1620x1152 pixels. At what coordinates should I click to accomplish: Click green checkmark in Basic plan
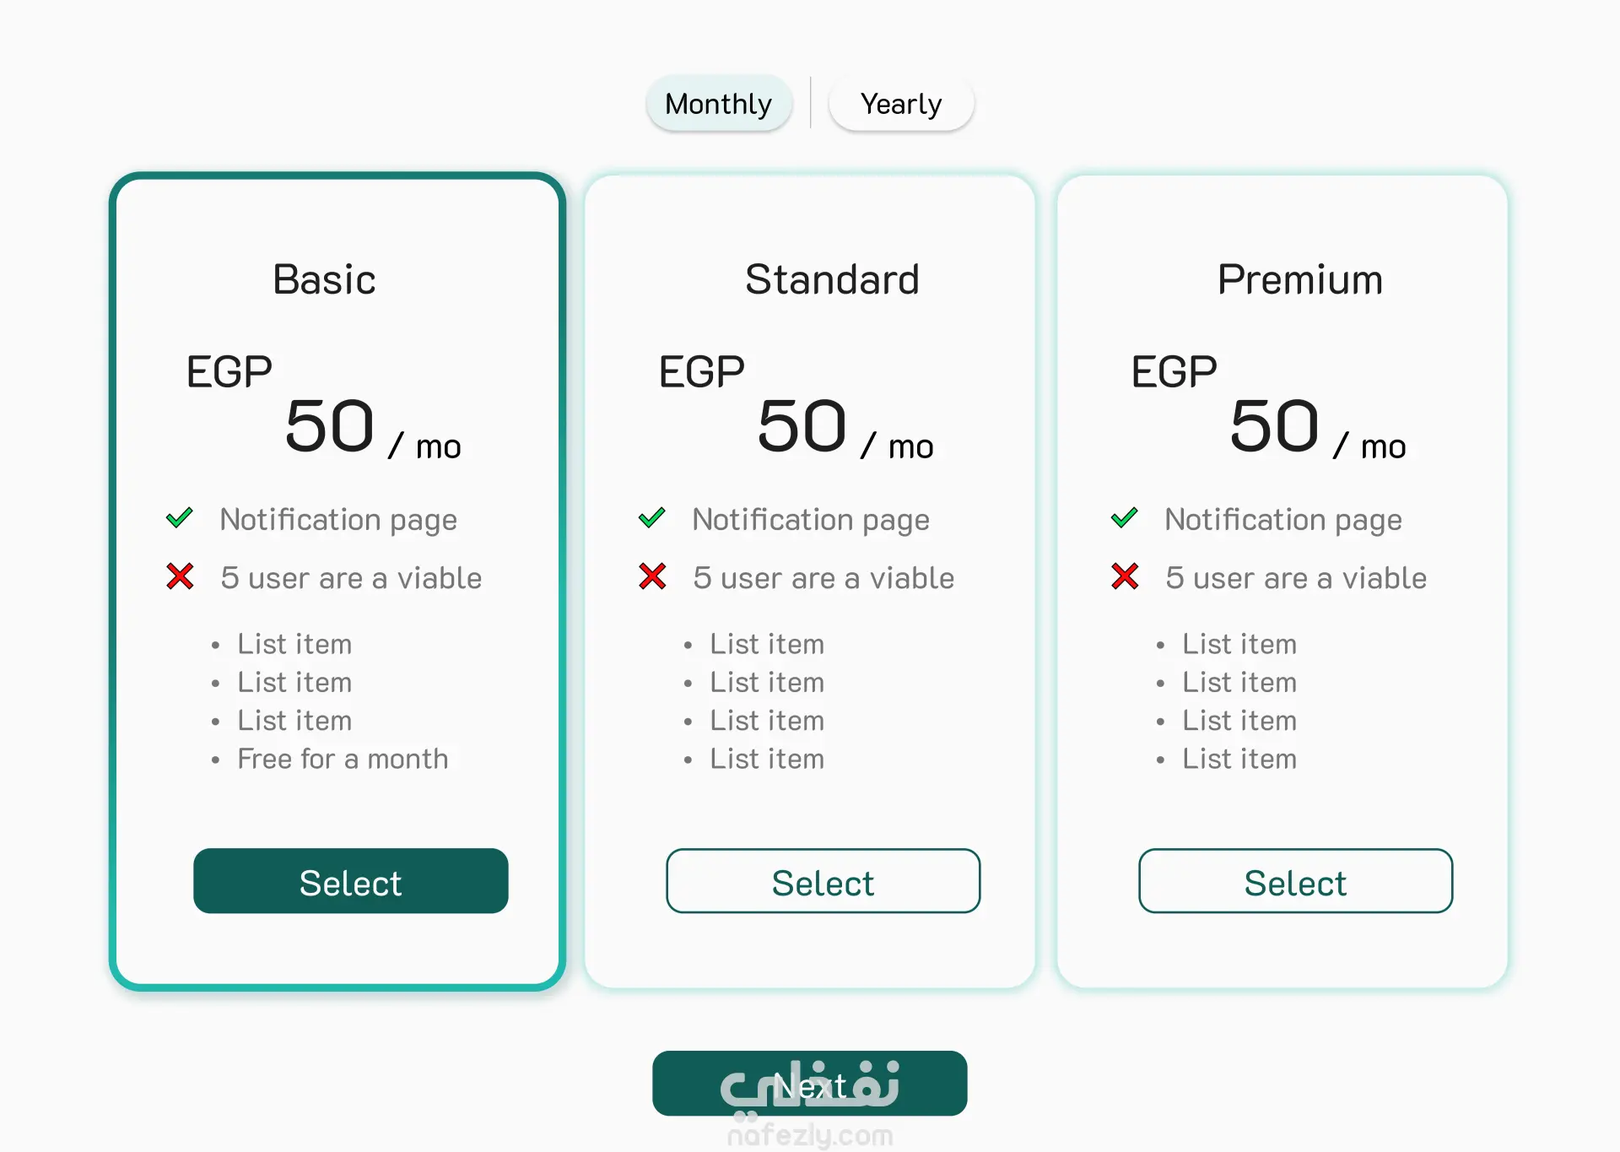(180, 517)
